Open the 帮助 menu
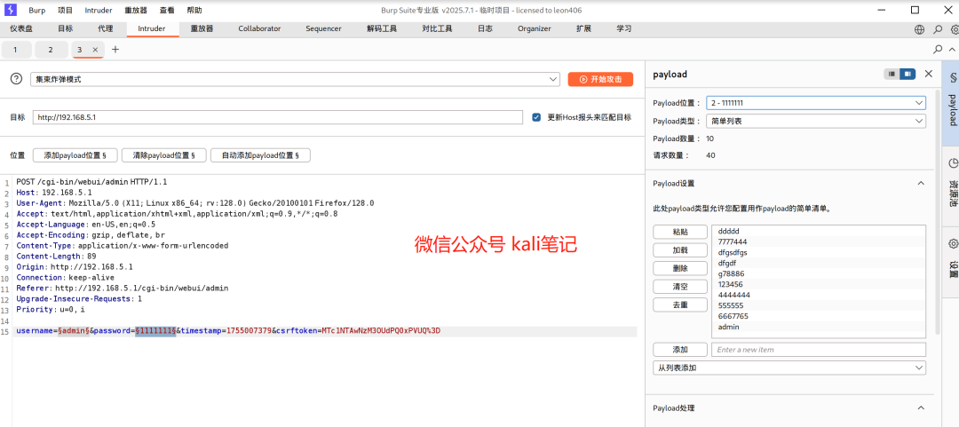The image size is (959, 427). [194, 11]
